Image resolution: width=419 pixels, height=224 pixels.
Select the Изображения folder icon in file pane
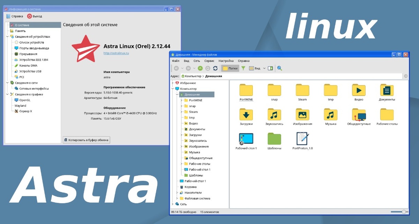pos(302,114)
